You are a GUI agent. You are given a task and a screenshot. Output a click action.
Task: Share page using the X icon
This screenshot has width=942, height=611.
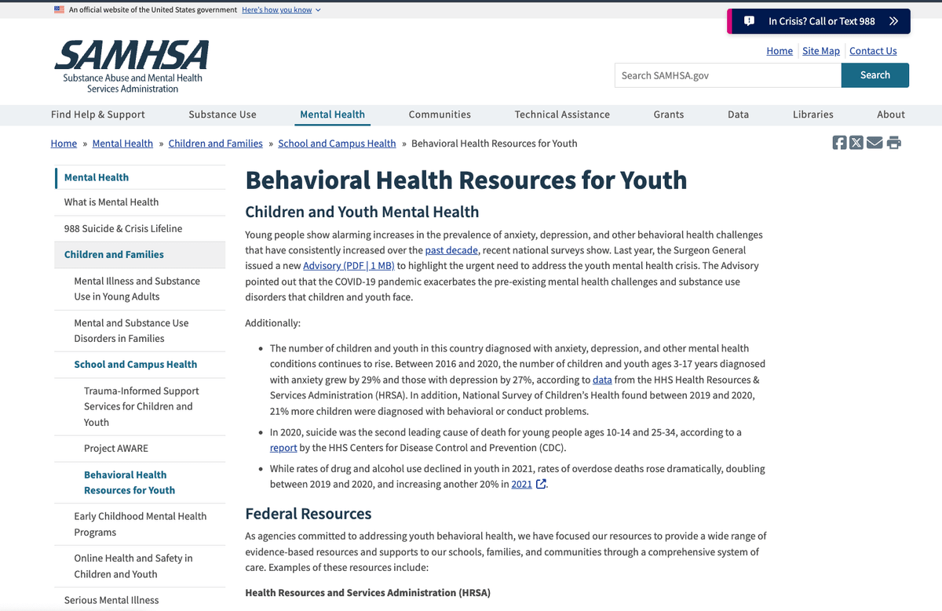pyautogui.click(x=856, y=143)
